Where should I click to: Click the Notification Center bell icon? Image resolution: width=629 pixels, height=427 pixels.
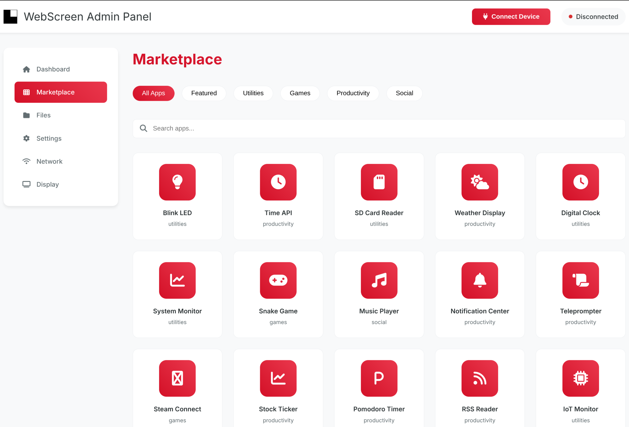[x=480, y=280]
